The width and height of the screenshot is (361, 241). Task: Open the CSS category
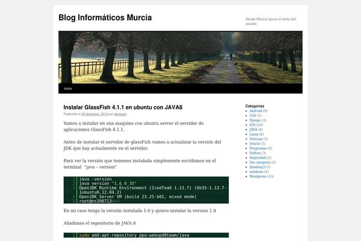click(253, 116)
